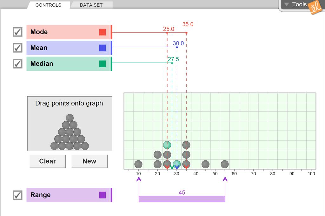Toggle the Median checkbox

17,64
